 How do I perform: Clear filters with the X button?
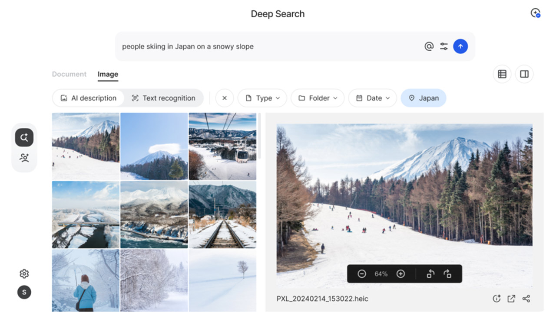(x=225, y=98)
